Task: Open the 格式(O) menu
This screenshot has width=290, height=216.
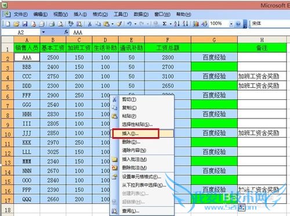Action: [100, 15]
